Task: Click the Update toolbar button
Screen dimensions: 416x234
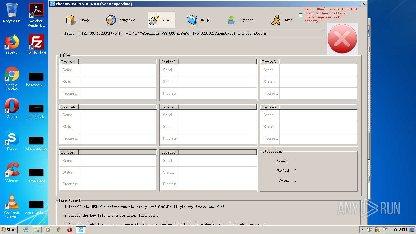Action: coord(240,20)
